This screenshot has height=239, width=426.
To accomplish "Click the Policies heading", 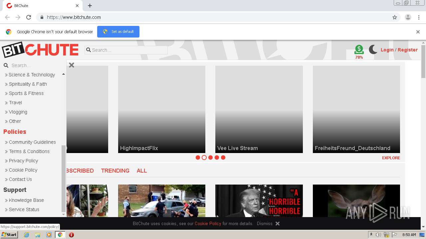I will (x=15, y=132).
